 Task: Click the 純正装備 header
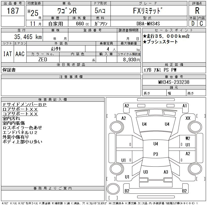(x=174, y=64)
